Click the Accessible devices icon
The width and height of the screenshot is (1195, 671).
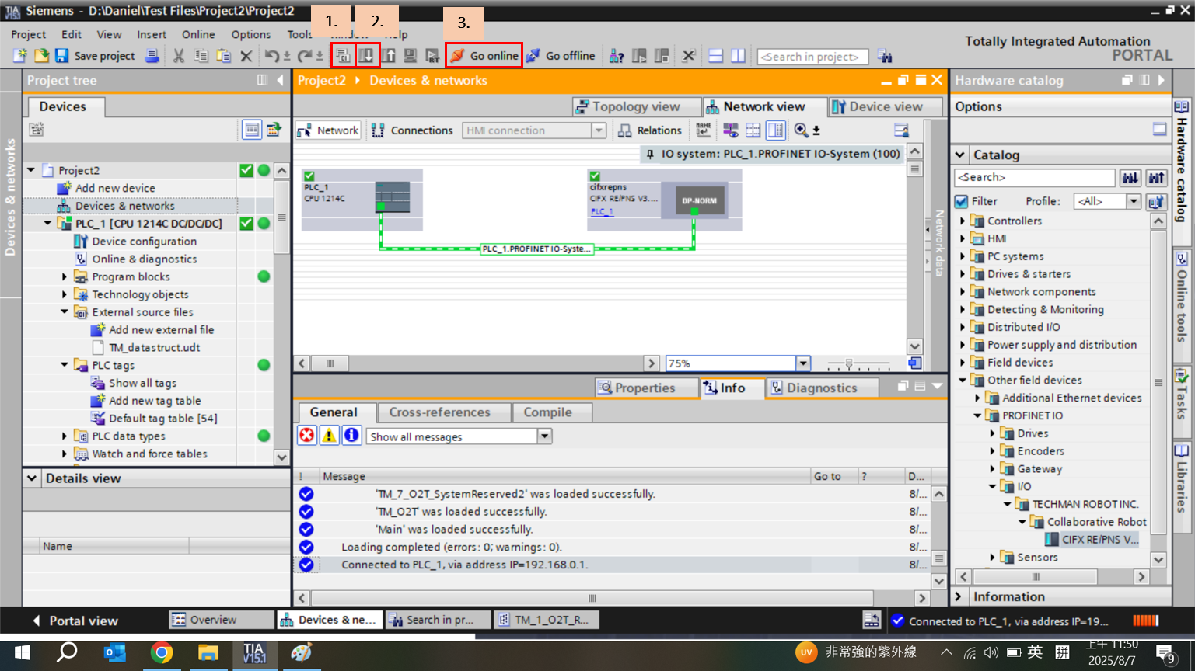(x=617, y=56)
